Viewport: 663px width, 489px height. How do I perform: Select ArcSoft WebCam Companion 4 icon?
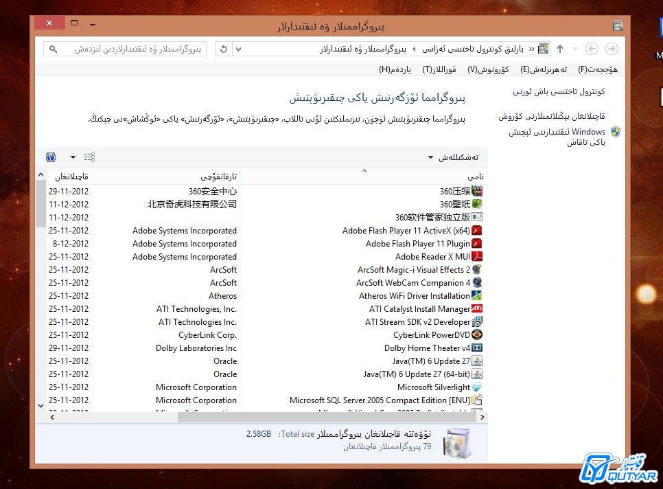click(x=477, y=282)
